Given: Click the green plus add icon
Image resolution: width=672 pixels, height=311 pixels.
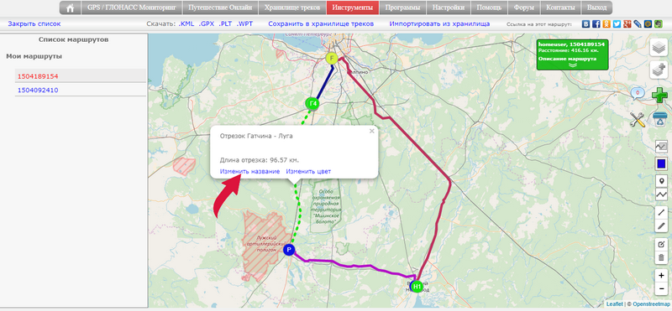Looking at the screenshot, I should 660,95.
